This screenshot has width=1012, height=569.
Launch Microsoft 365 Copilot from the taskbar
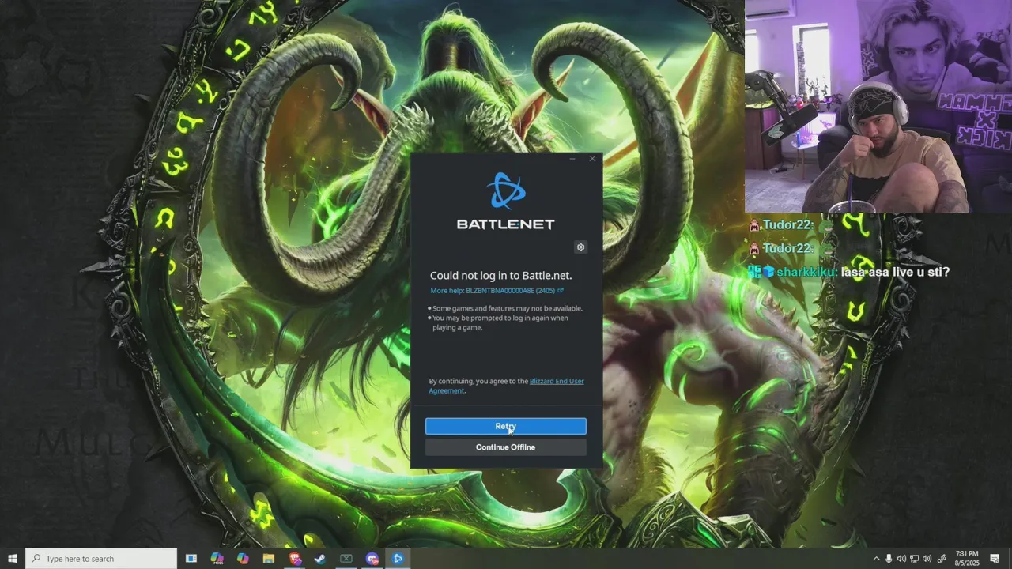coord(217,559)
